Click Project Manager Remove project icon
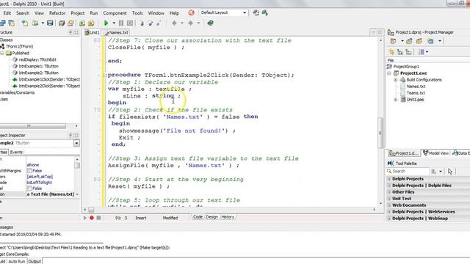 (419, 41)
